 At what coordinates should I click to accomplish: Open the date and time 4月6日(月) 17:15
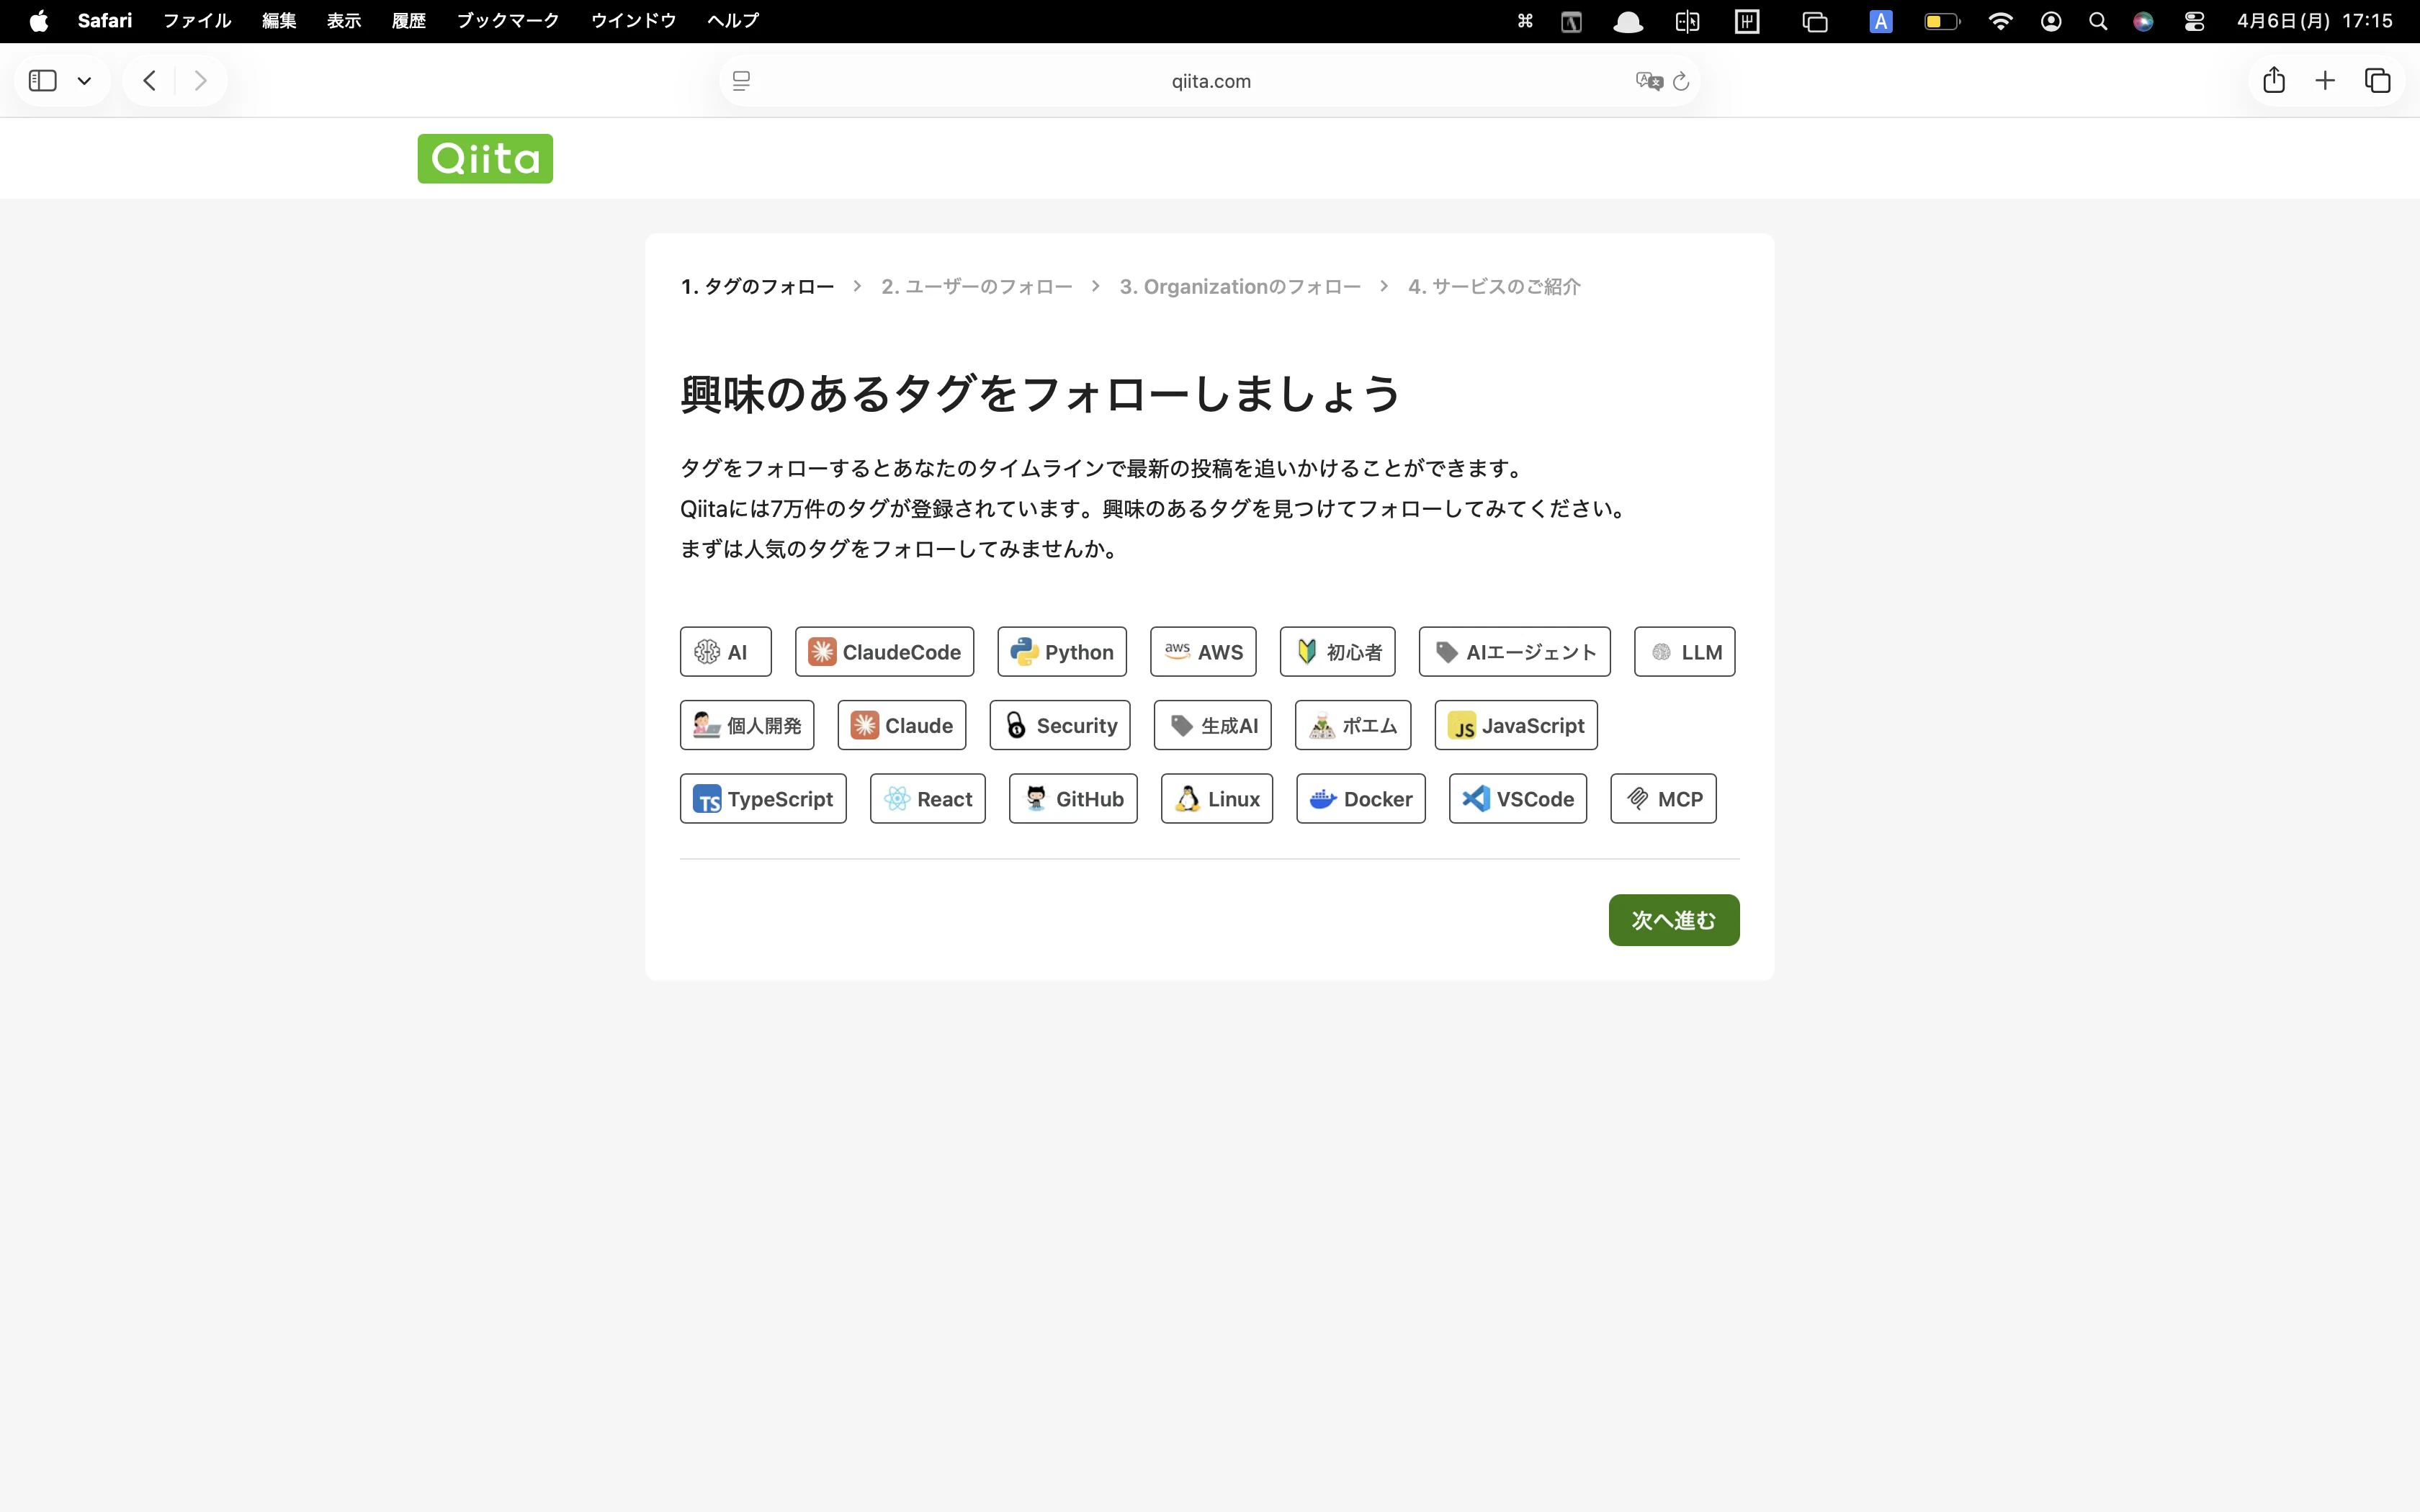point(2315,21)
